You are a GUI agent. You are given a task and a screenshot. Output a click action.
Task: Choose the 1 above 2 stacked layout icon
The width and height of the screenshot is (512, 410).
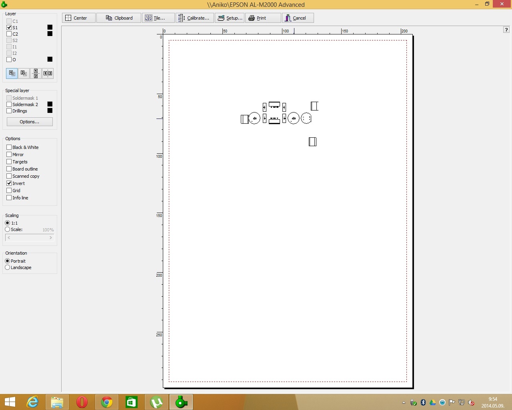[36, 73]
